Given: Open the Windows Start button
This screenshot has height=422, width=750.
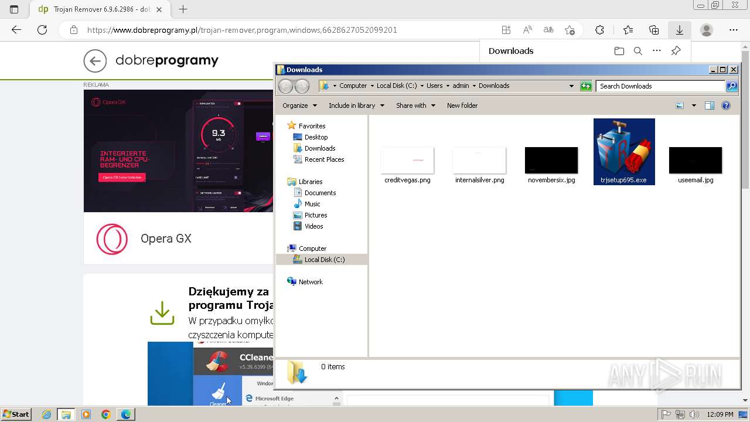Looking at the screenshot, I should point(16,414).
